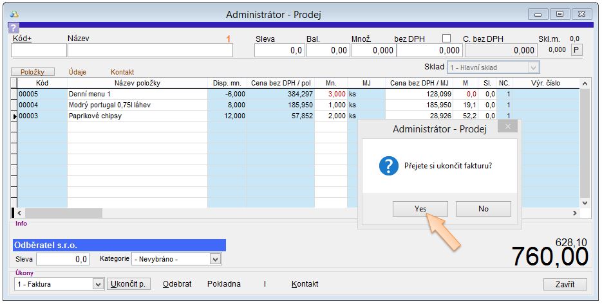Switch to the Údaje tab
The width and height of the screenshot is (602, 304).
(77, 72)
